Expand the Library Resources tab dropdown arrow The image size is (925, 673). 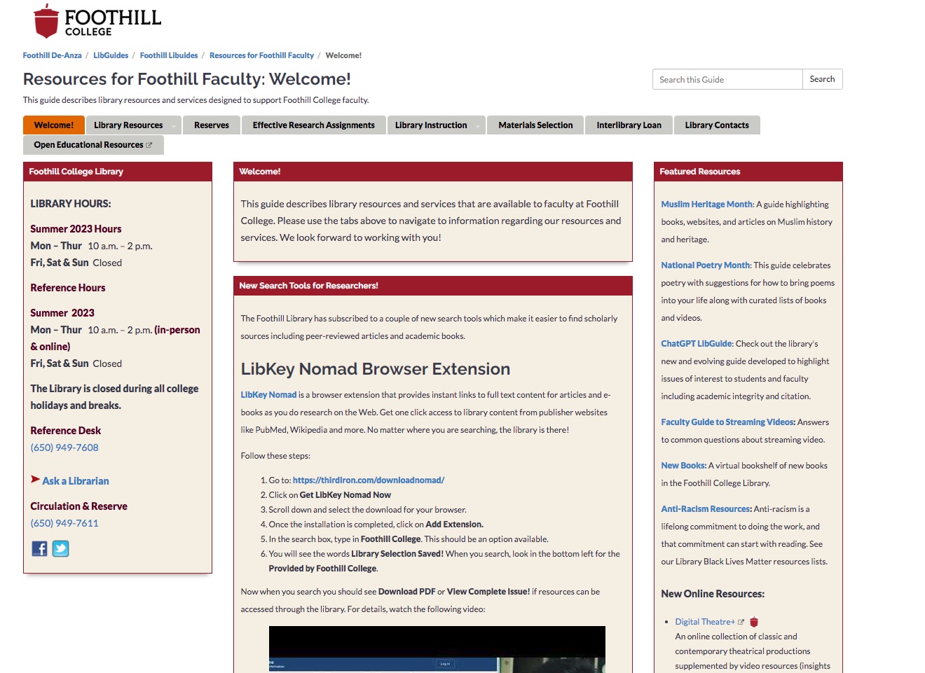tap(174, 126)
